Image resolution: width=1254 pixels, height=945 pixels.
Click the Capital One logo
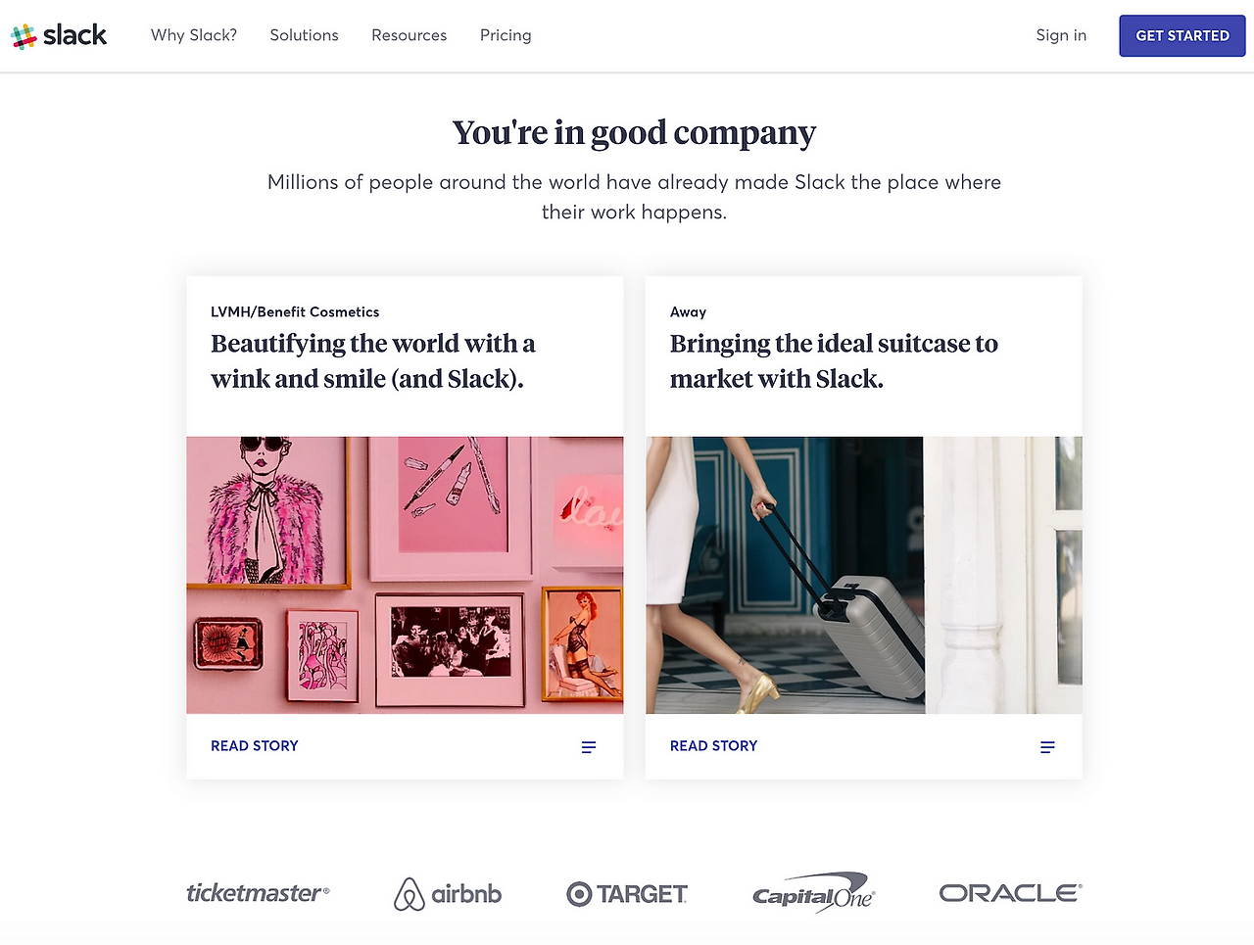[x=813, y=892]
